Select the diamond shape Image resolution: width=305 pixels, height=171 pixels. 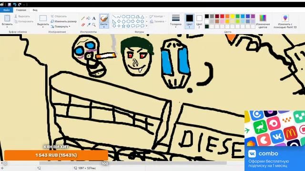coord(119,21)
